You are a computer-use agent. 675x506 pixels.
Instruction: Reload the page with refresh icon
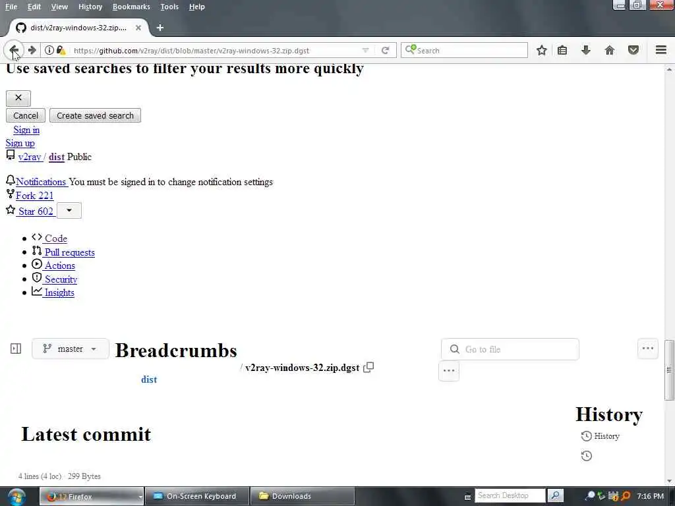385,50
